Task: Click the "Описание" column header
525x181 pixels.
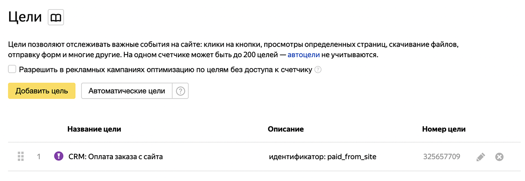Action: tap(286, 129)
